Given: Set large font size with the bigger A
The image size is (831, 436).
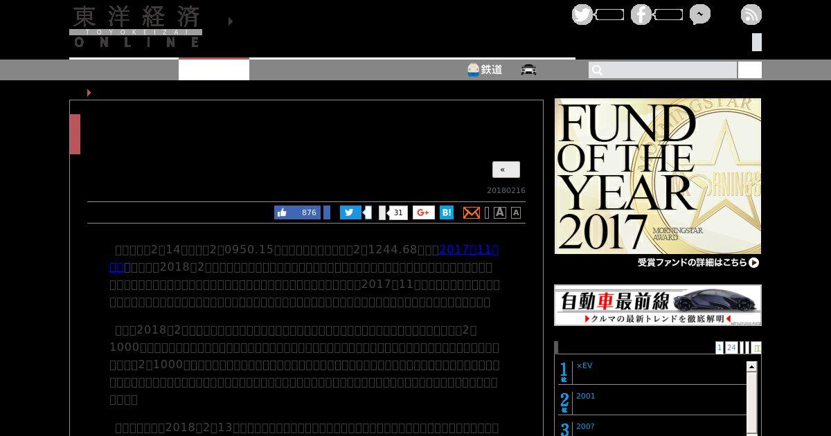Looking at the screenshot, I should 500,212.
